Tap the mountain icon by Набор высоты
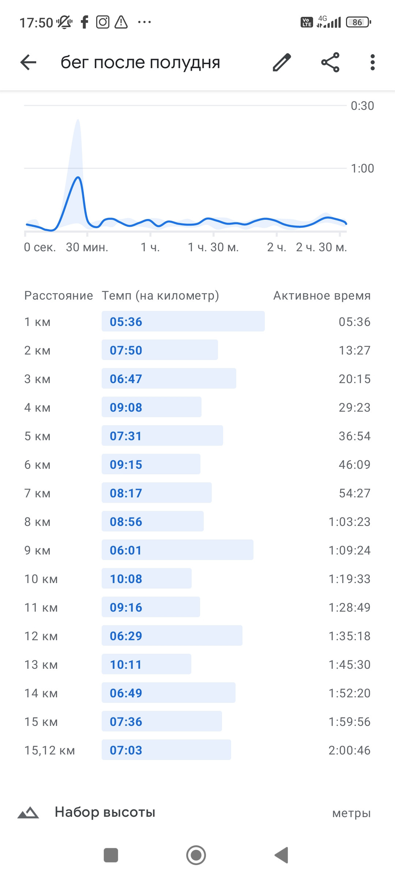Image resolution: width=395 pixels, height=879 pixels. coord(28,812)
